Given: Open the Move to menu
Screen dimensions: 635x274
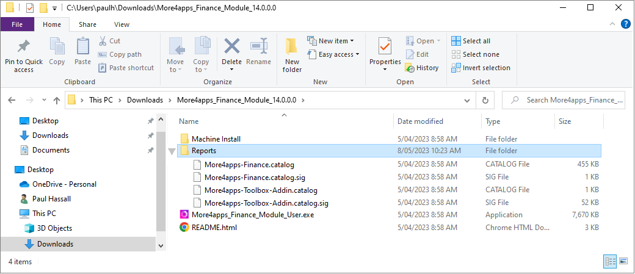Looking at the screenshot, I should tap(175, 56).
